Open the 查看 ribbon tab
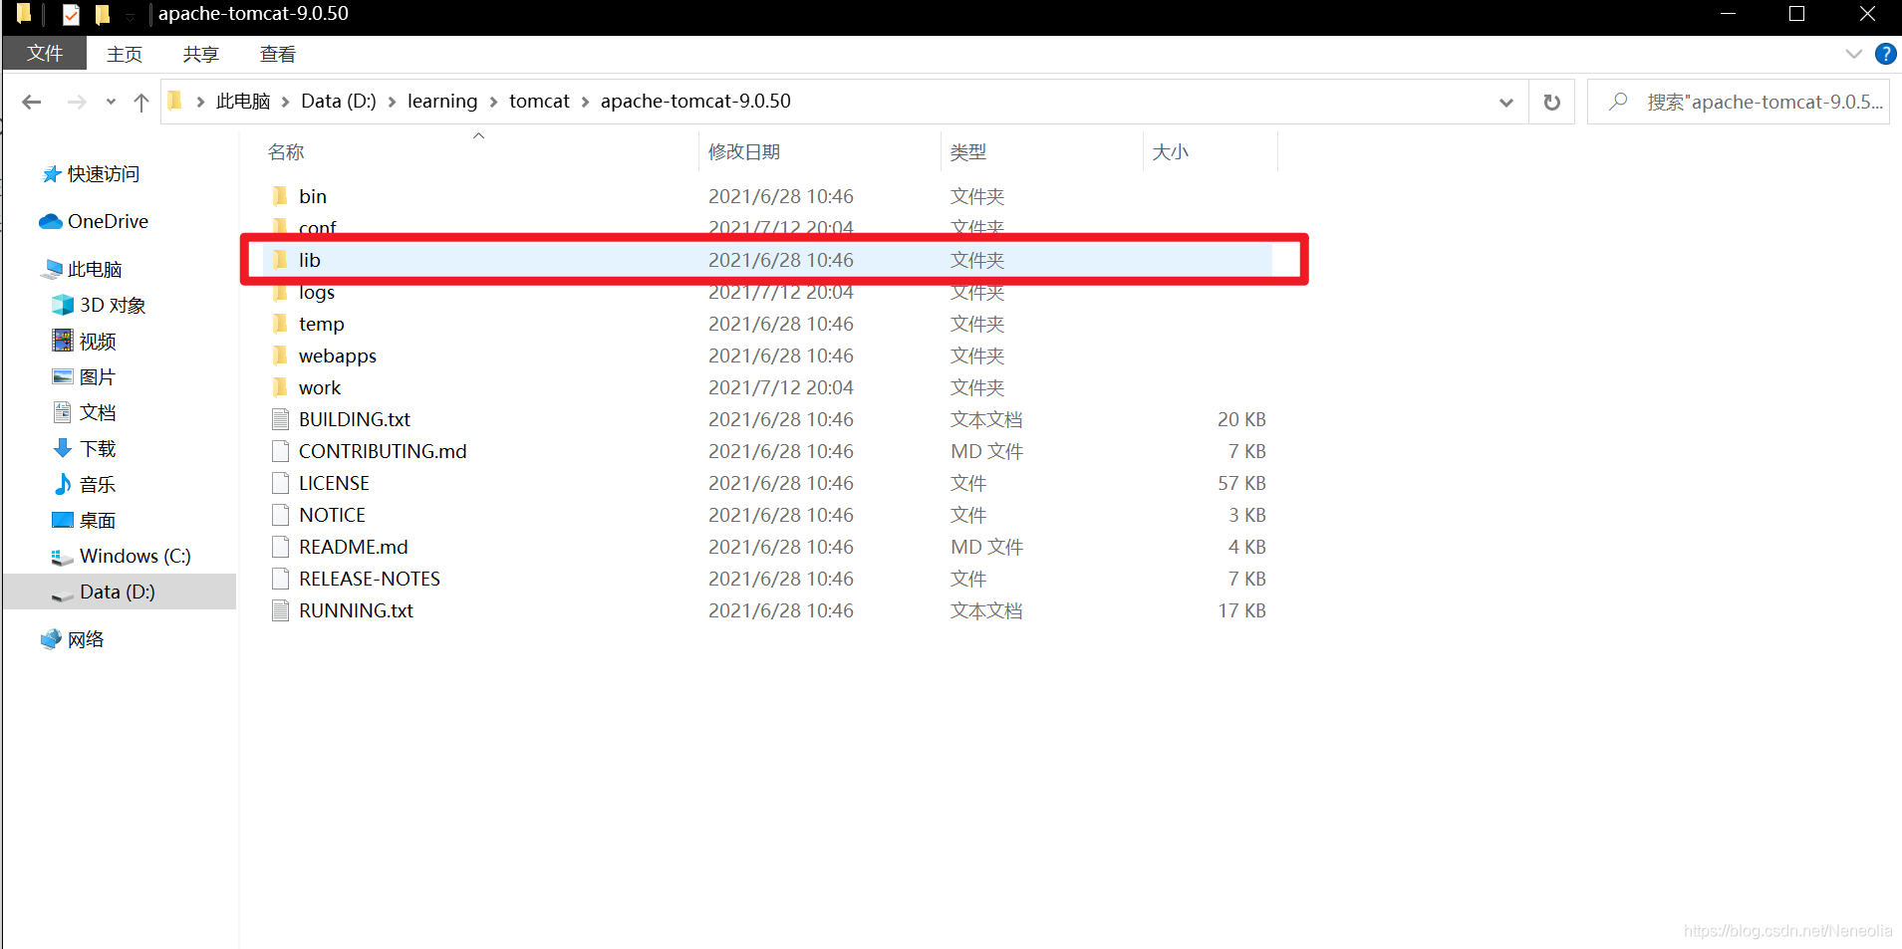 click(x=278, y=54)
